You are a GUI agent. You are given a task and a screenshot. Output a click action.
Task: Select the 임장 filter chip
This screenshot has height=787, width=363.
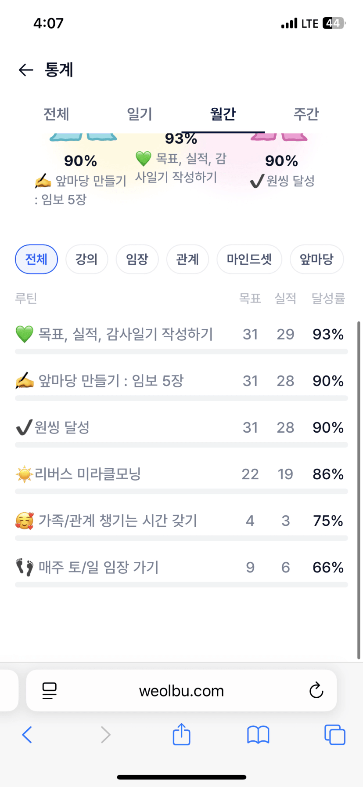point(137,259)
